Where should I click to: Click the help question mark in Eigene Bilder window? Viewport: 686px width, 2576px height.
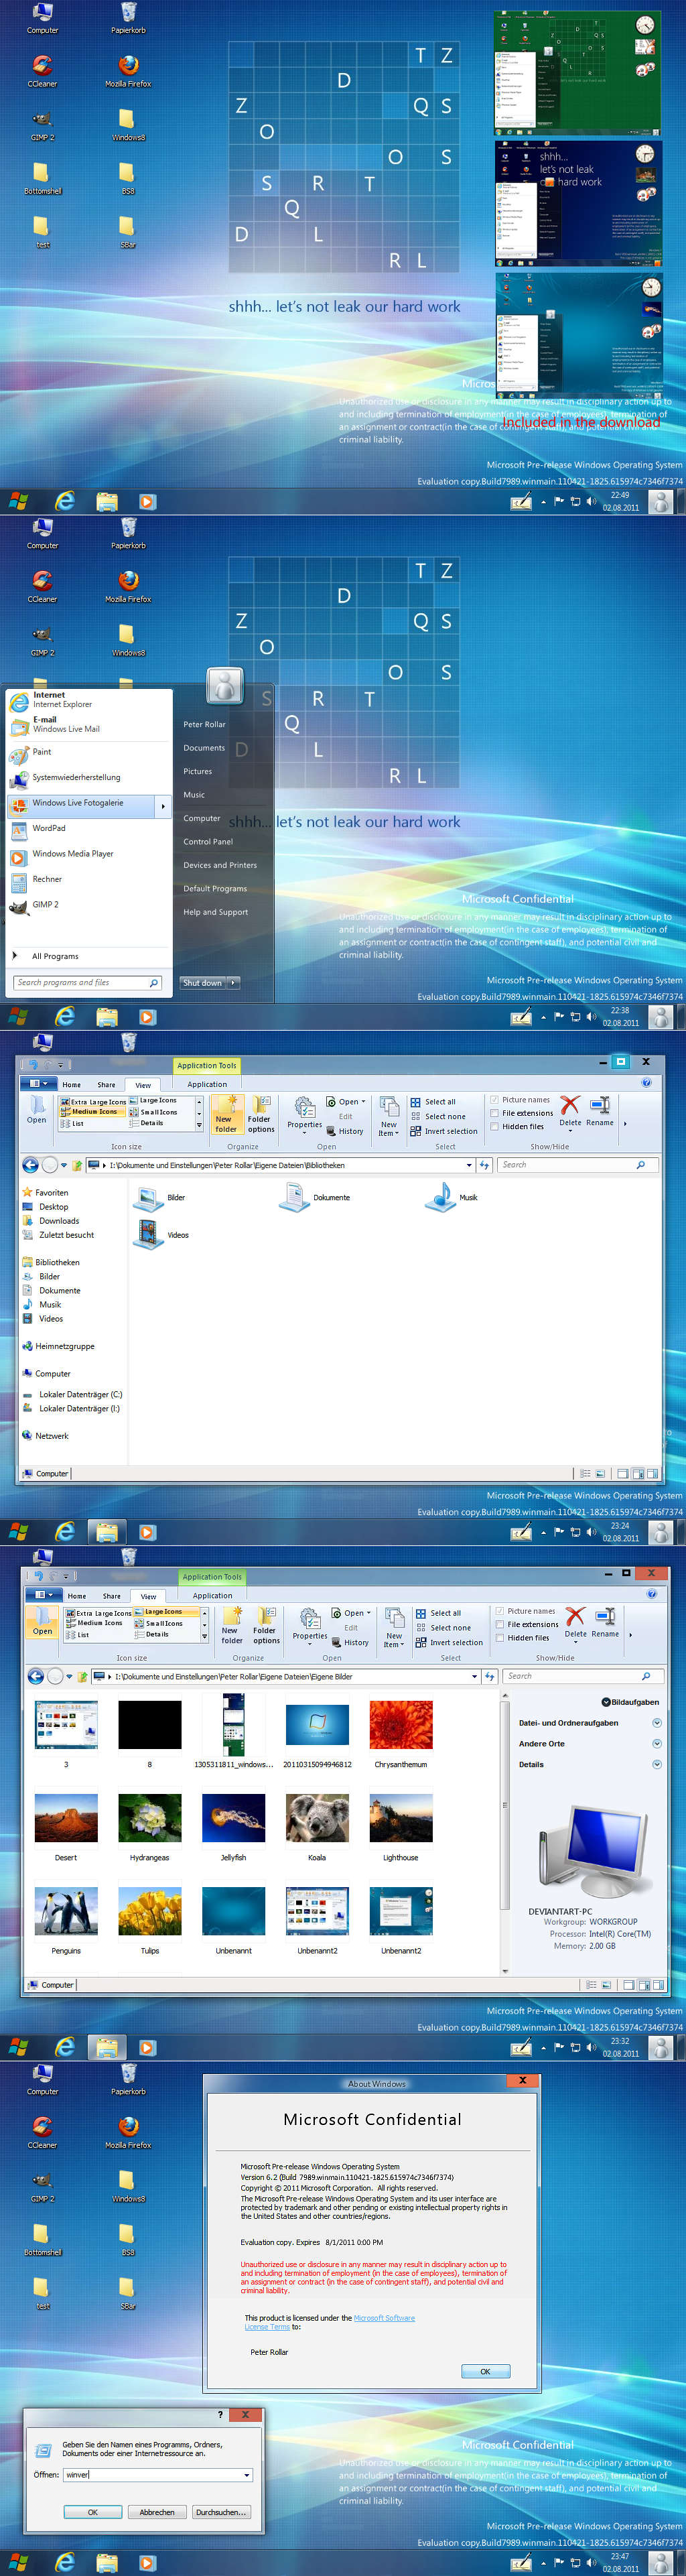(651, 1594)
